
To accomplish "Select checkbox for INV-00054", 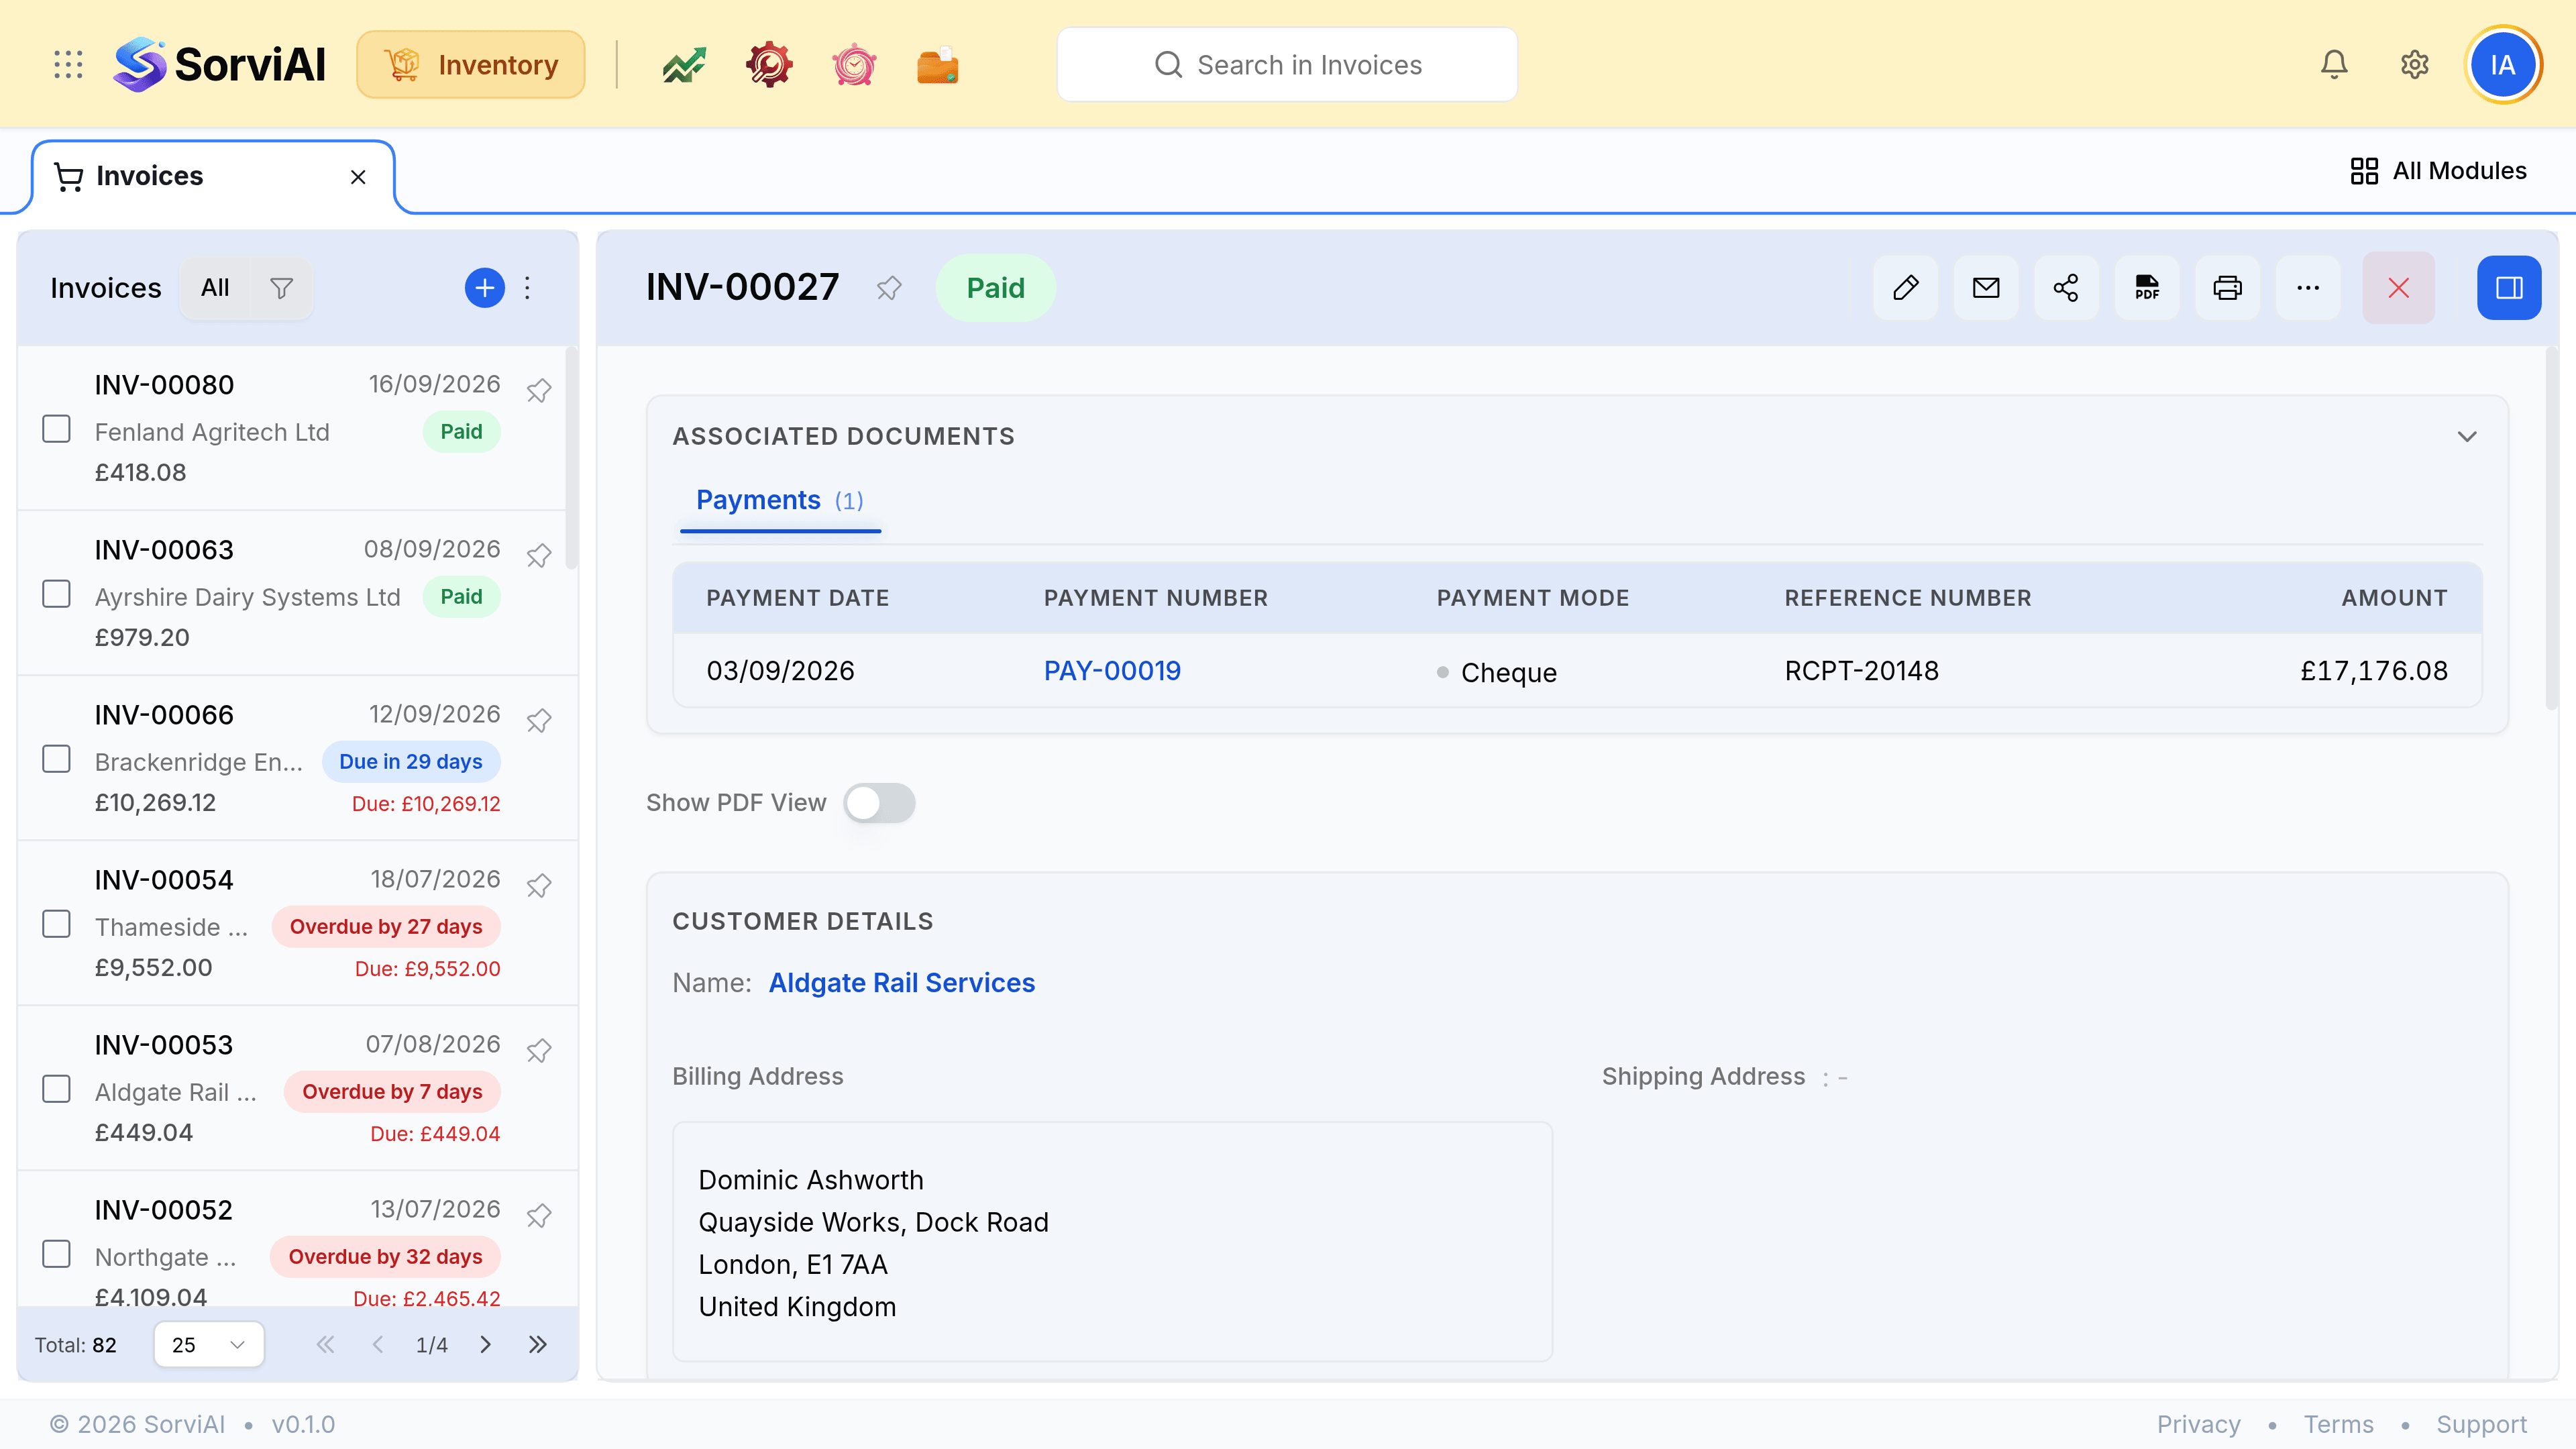I will click(x=57, y=924).
